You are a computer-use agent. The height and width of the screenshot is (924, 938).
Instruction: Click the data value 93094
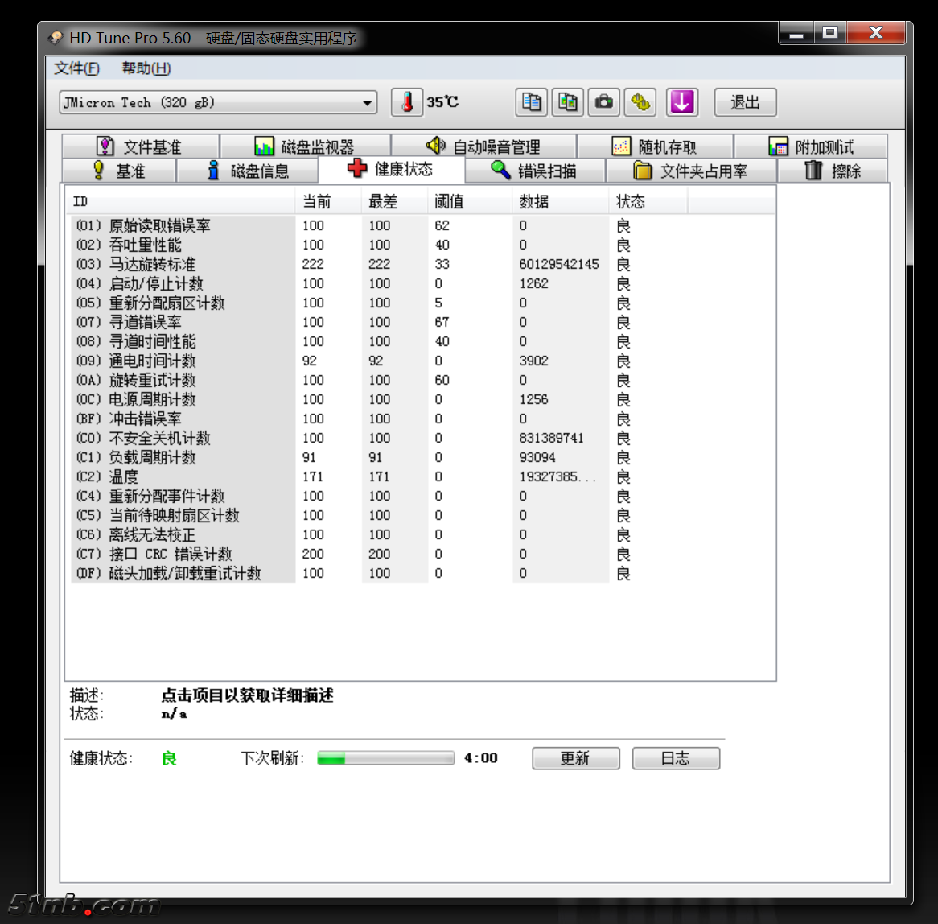coord(537,457)
